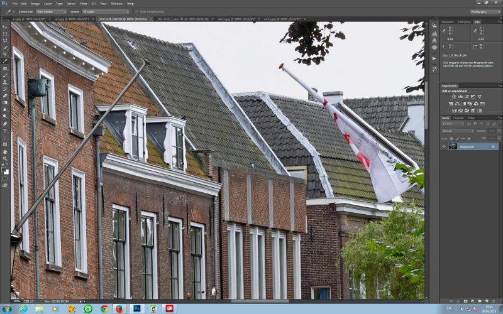
Task: Switch to the Navigator tab
Action: coord(448,22)
